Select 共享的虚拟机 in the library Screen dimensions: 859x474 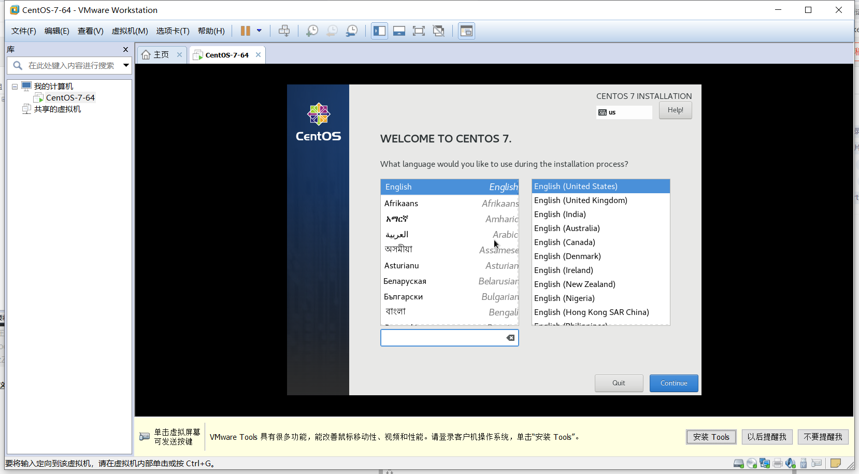click(58, 109)
